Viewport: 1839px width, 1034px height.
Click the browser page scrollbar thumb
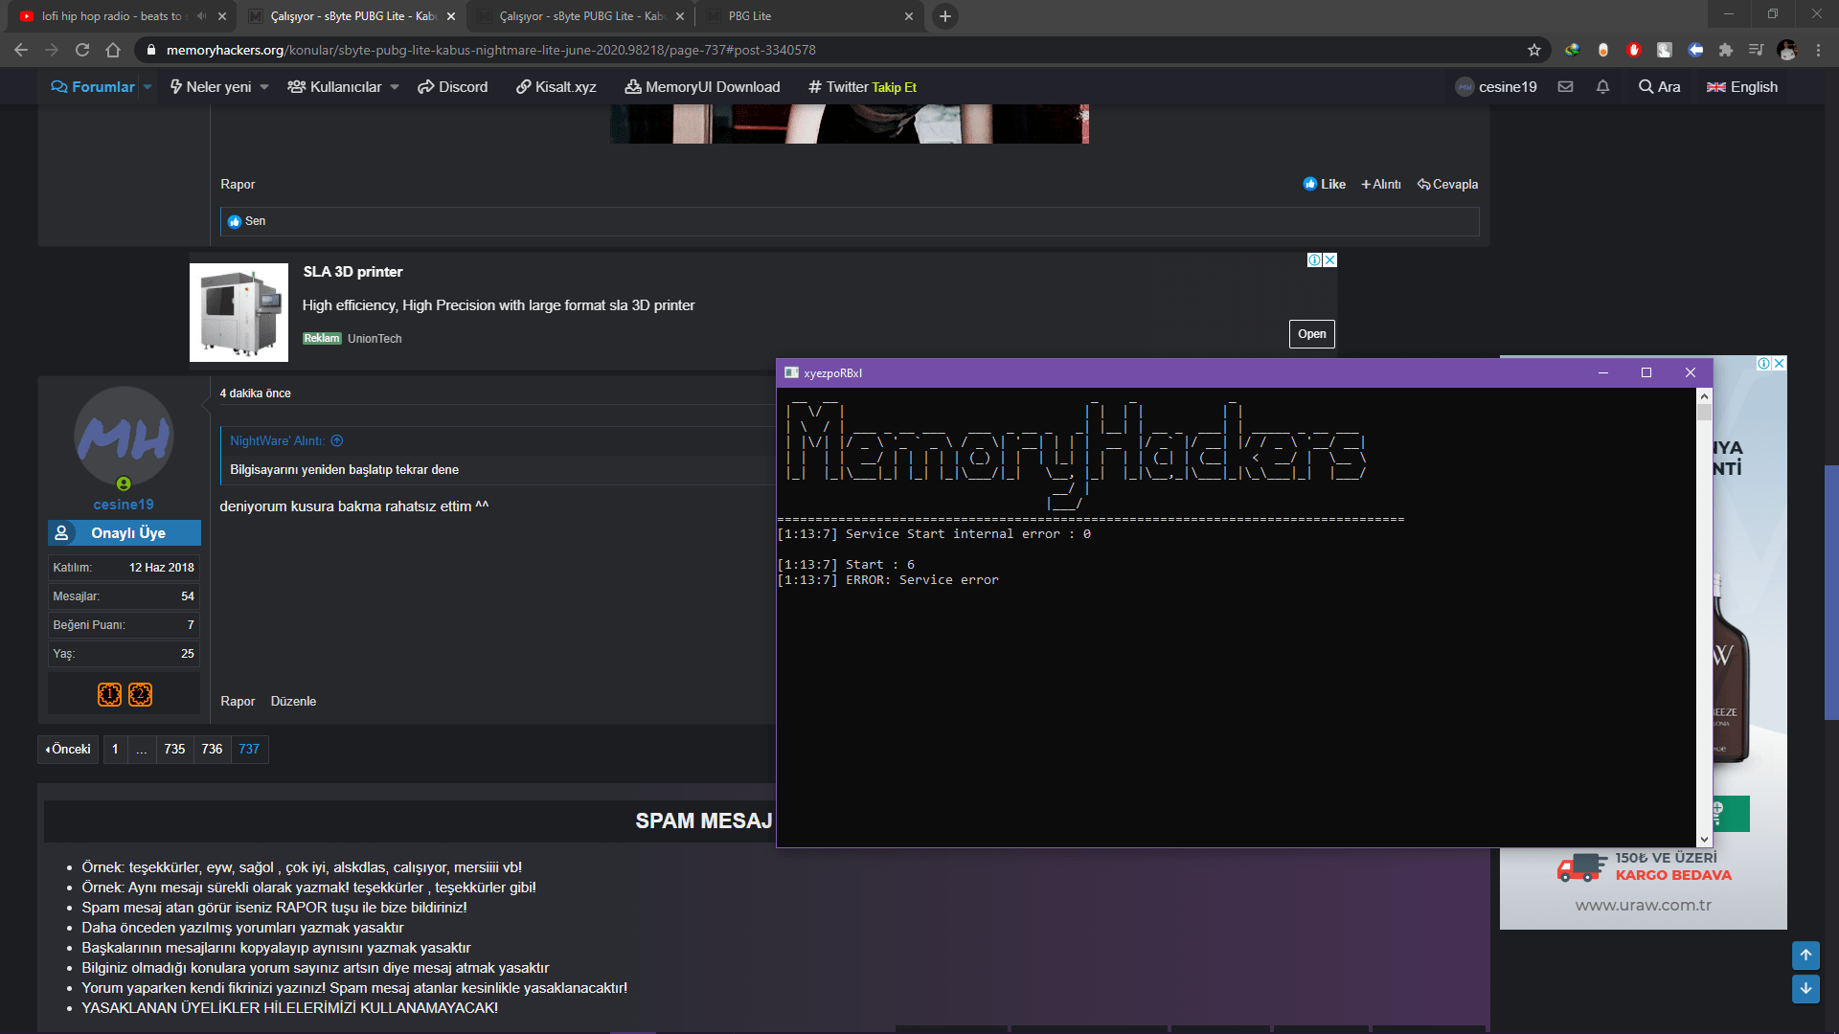(1831, 592)
